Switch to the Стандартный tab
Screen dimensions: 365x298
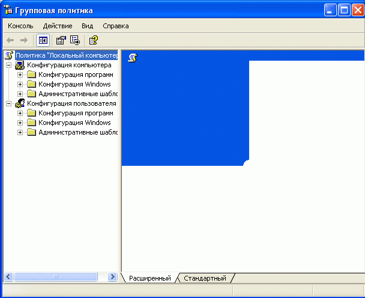point(205,278)
